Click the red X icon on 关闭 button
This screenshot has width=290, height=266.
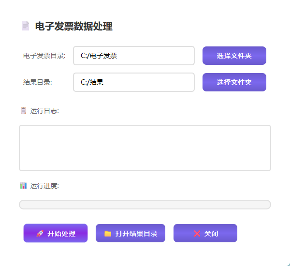click(197, 234)
